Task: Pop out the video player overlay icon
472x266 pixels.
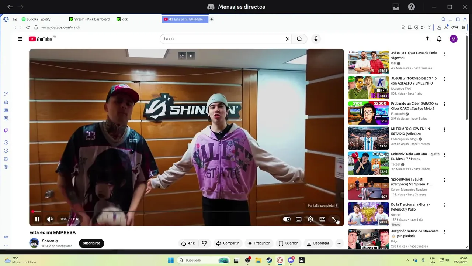Action: pyautogui.click(x=182, y=56)
